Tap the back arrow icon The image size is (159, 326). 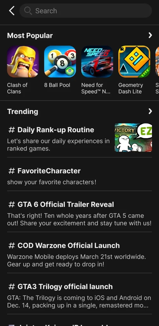12,11
